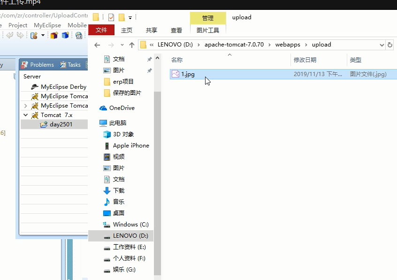This screenshot has height=280, width=397.
Task: Open recent locations dropdown arrow
Action: (122, 45)
